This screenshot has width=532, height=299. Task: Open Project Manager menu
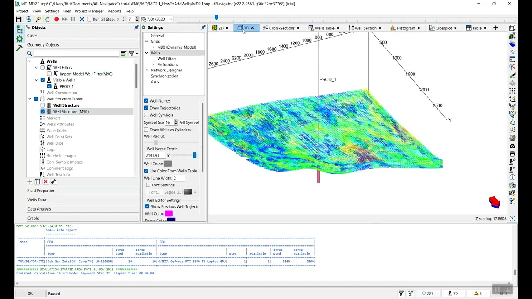tap(89, 11)
